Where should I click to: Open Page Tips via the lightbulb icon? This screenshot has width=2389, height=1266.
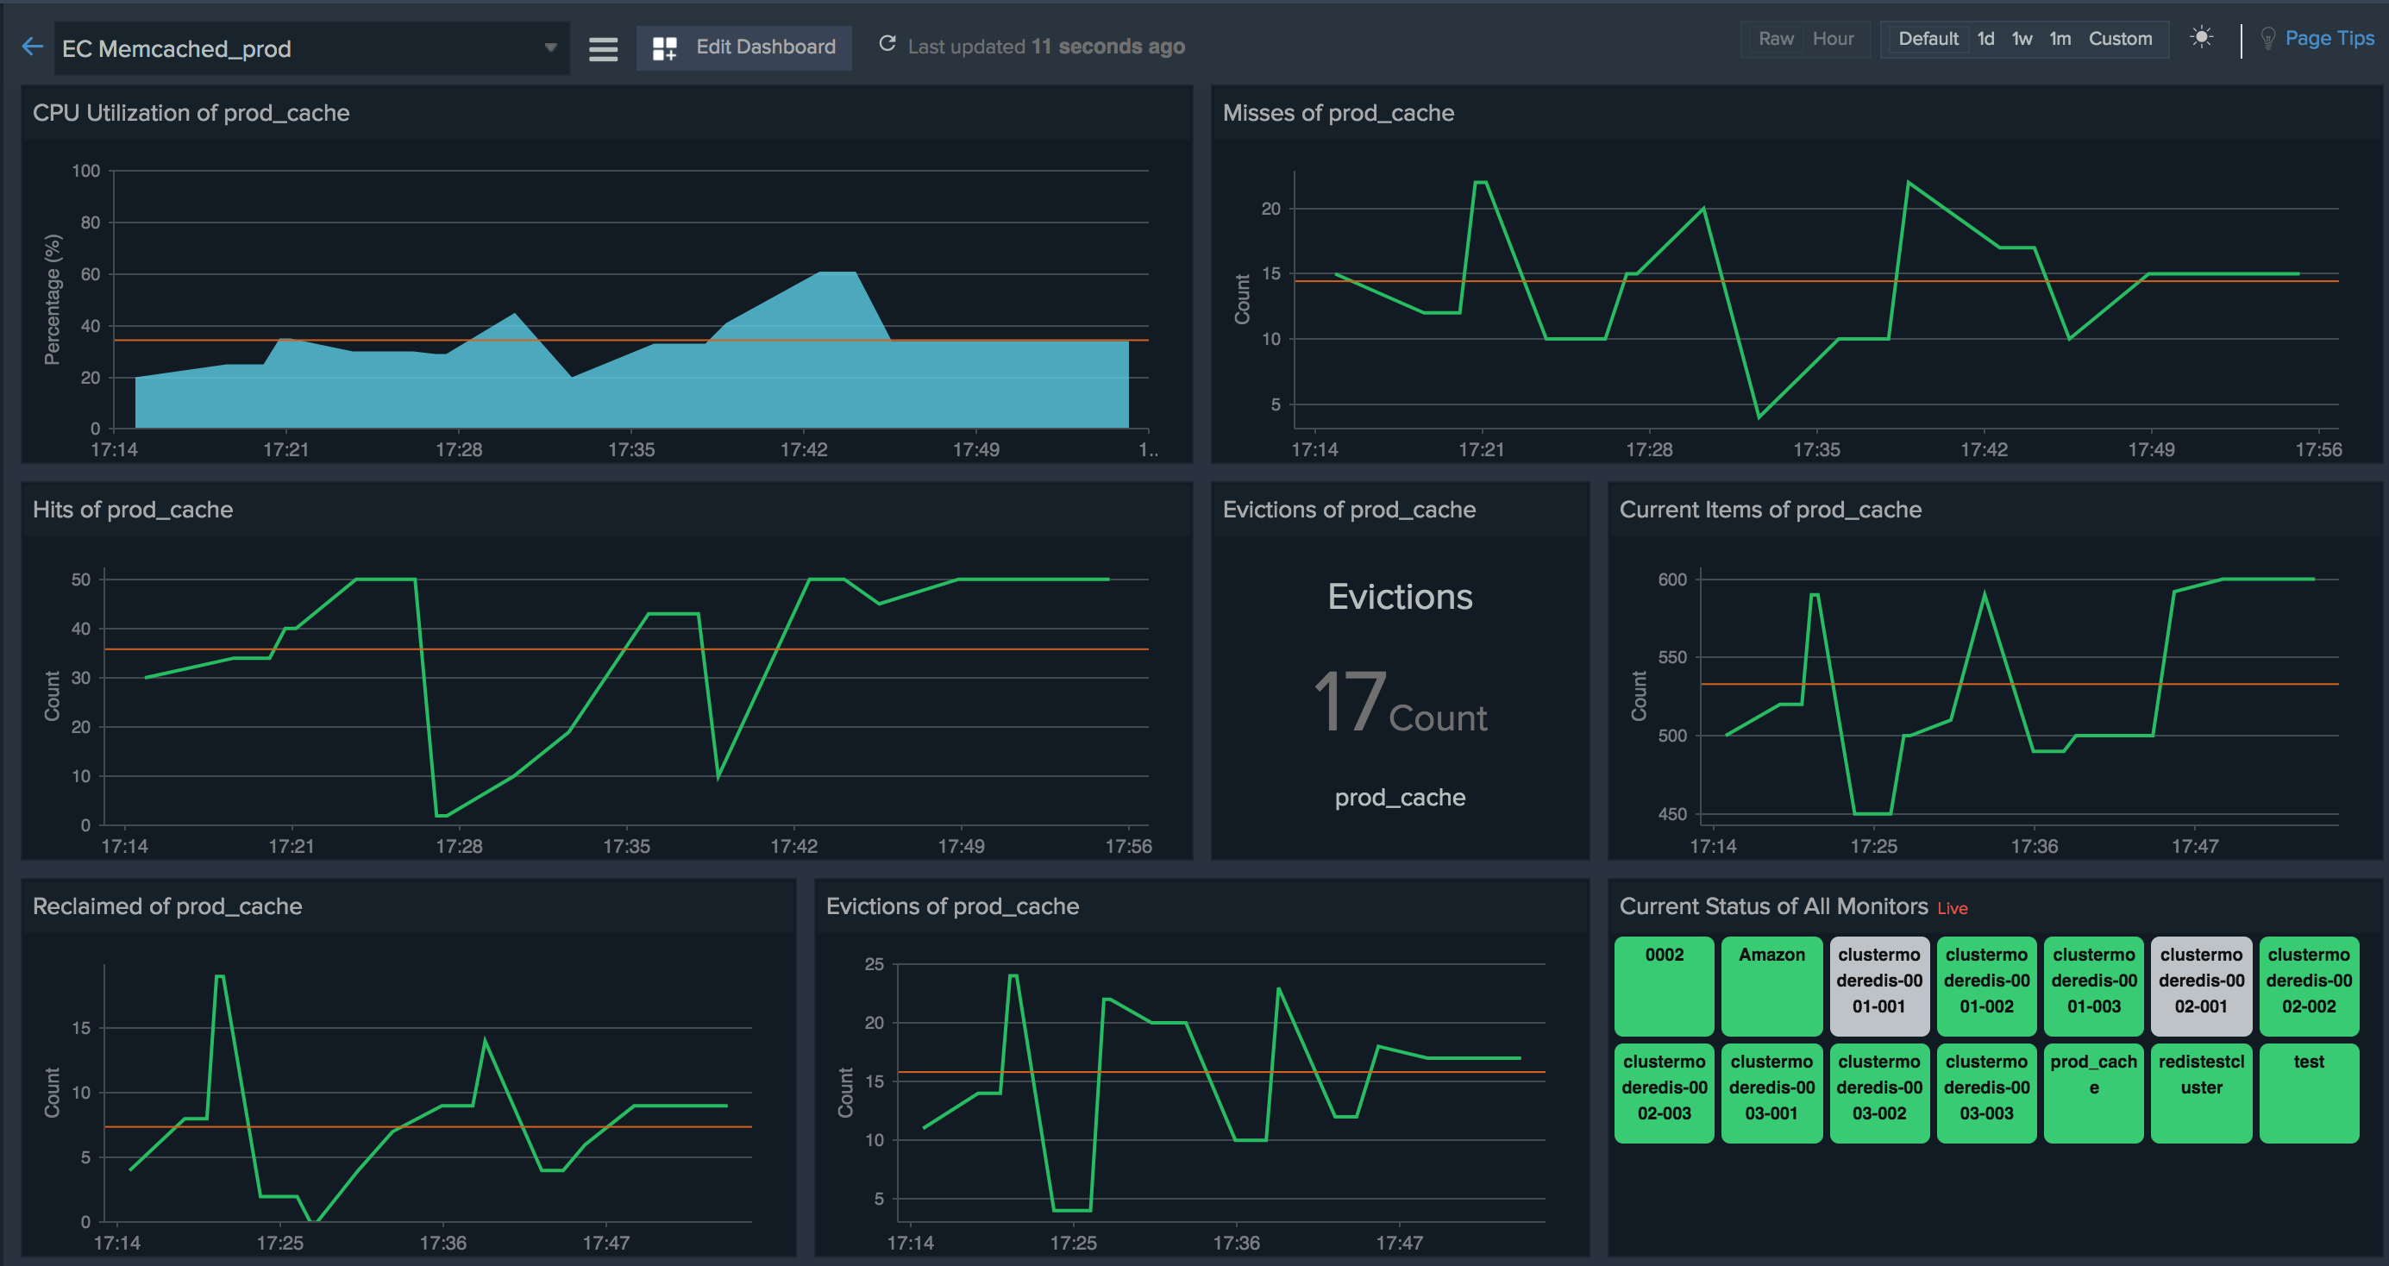pyautogui.click(x=2268, y=38)
